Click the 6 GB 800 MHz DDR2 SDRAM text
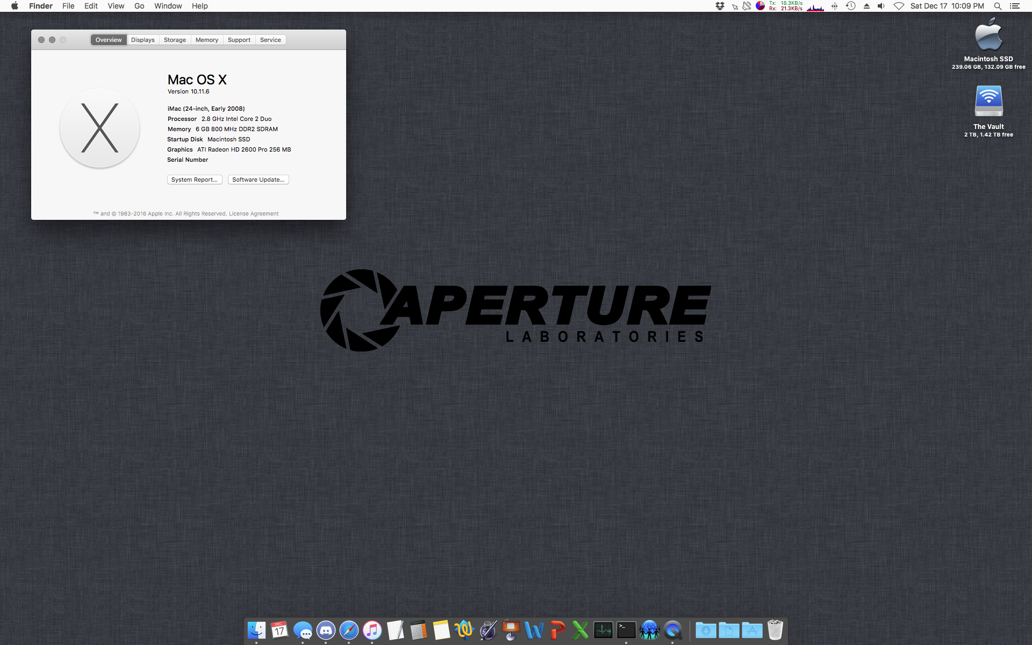Image resolution: width=1032 pixels, height=645 pixels. pos(236,129)
